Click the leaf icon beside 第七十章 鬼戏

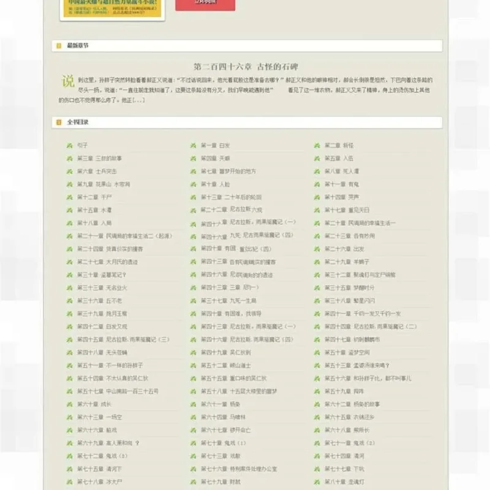tap(193, 443)
